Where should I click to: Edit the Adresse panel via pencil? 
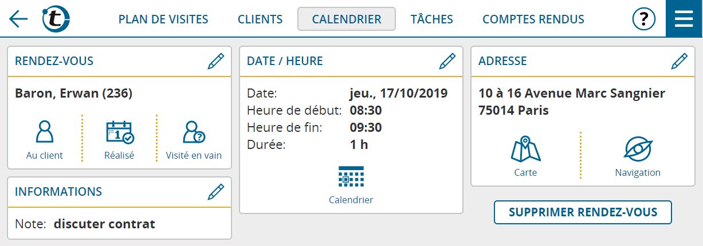679,61
